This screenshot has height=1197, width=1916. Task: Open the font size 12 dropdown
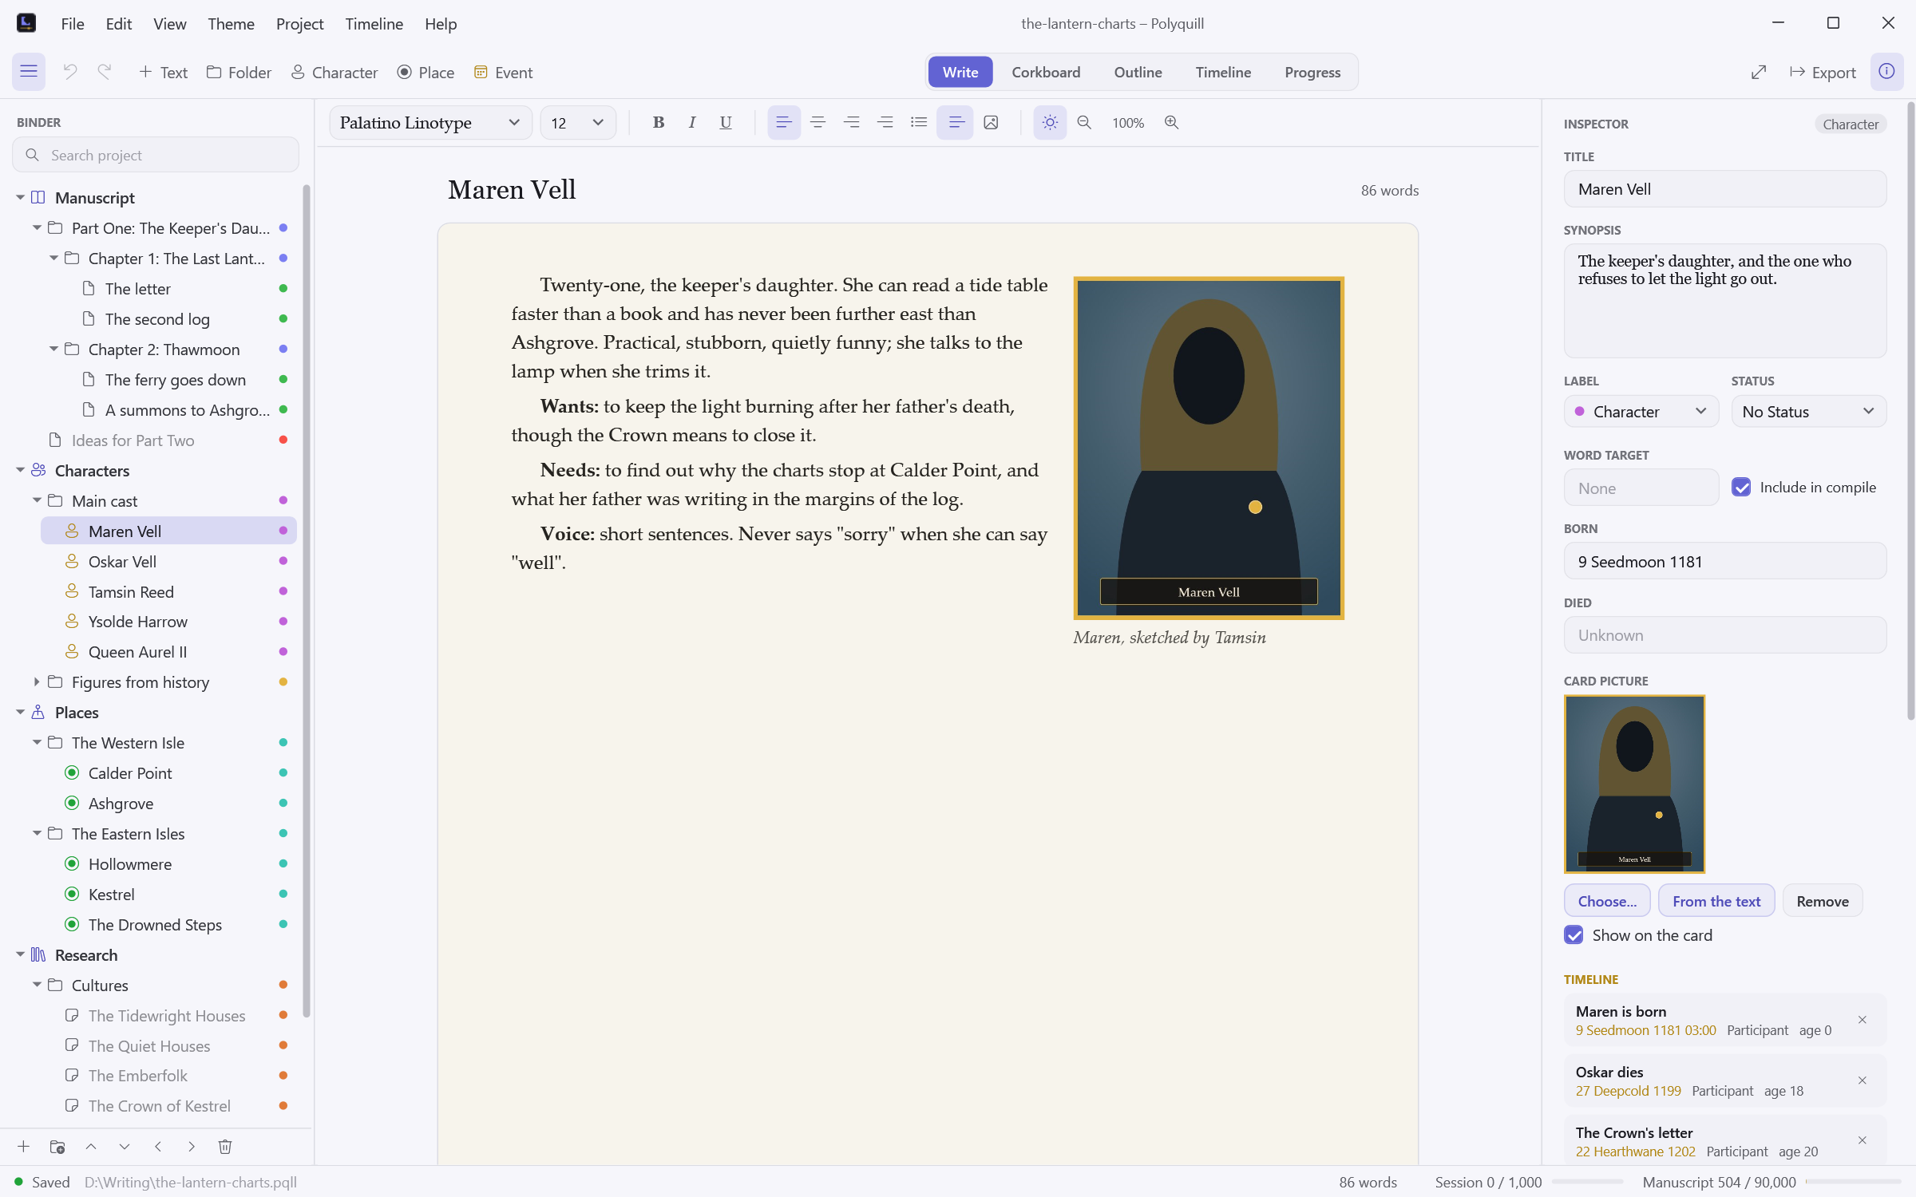[x=578, y=122]
